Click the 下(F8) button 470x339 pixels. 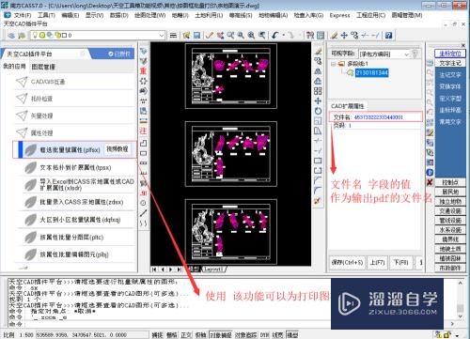[x=400, y=262]
